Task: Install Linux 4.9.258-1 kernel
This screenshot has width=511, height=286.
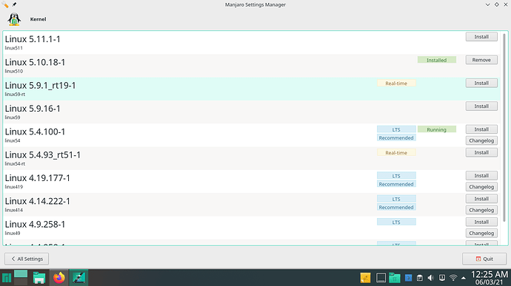Action: point(481,222)
